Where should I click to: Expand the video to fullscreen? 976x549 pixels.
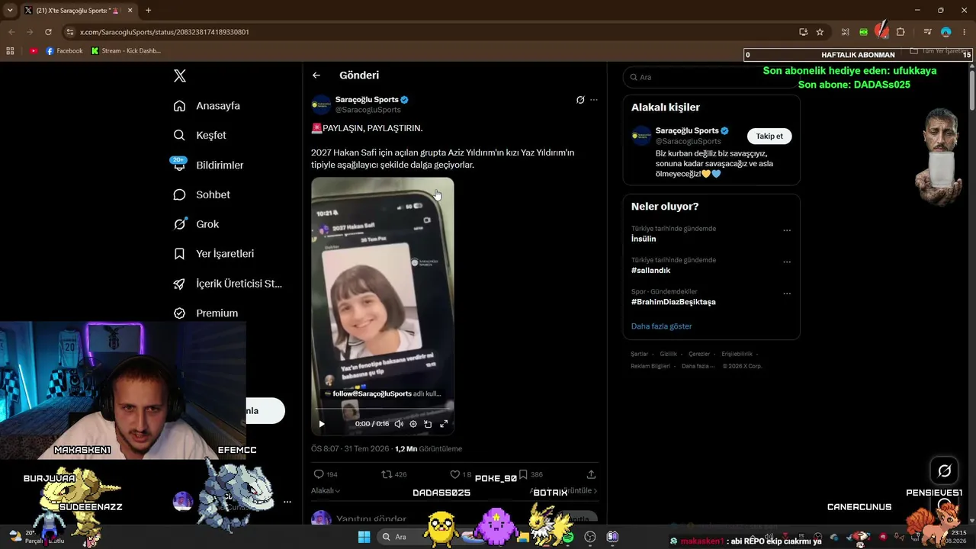click(x=444, y=424)
